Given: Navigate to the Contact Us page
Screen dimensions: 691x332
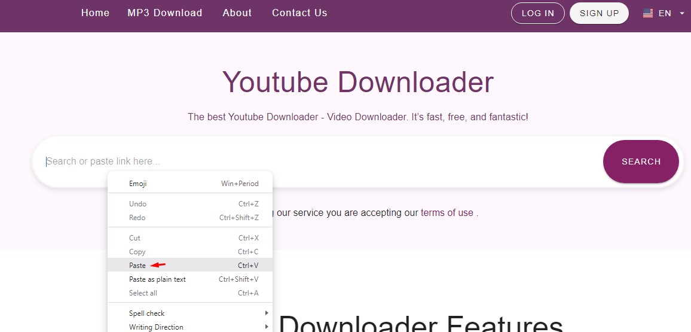Looking at the screenshot, I should [x=299, y=13].
